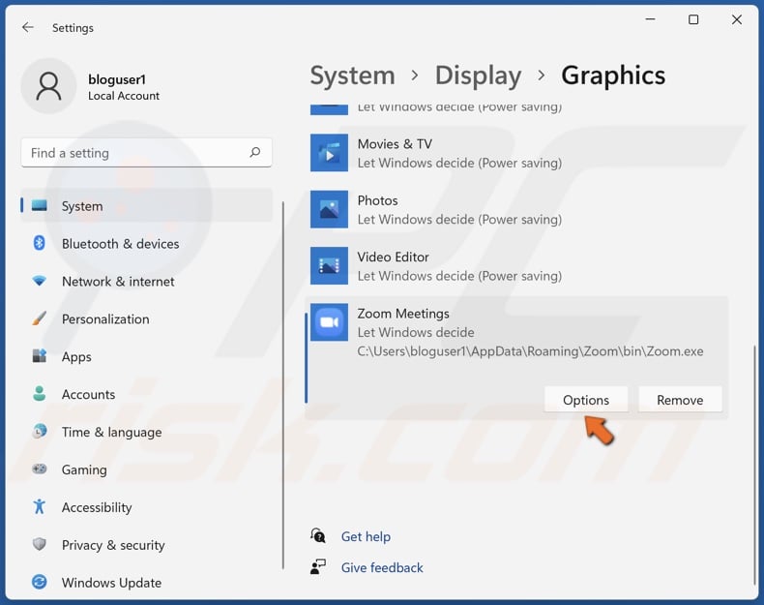Click the Zoom.exe file path text
Viewport: 764px width, 605px height.
click(x=530, y=351)
